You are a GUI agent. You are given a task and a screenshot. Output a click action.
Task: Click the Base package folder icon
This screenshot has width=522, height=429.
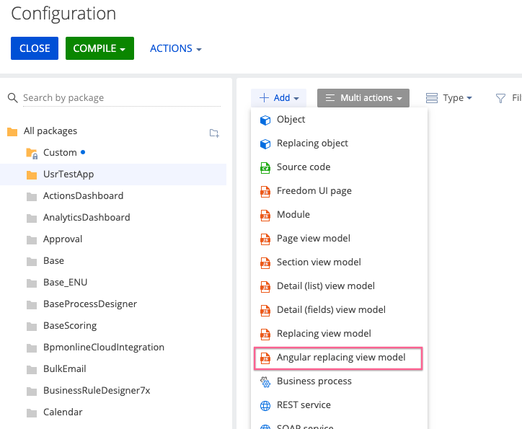pyautogui.click(x=32, y=262)
